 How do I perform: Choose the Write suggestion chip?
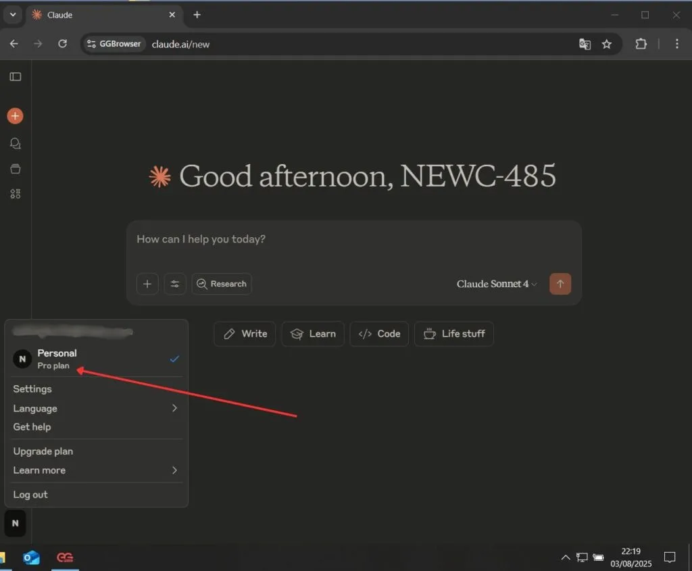[245, 334]
